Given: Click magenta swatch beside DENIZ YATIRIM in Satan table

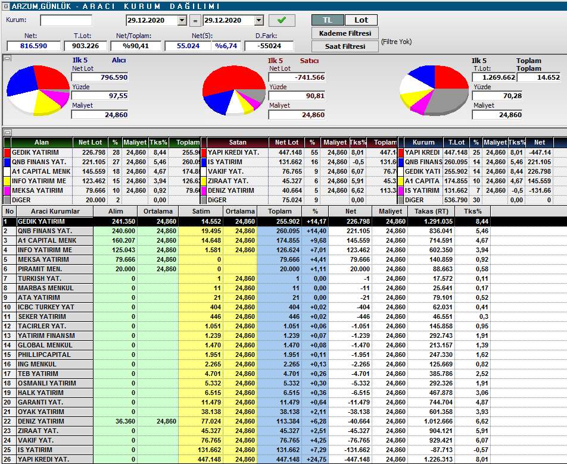Looking at the screenshot, I should 203,190.
